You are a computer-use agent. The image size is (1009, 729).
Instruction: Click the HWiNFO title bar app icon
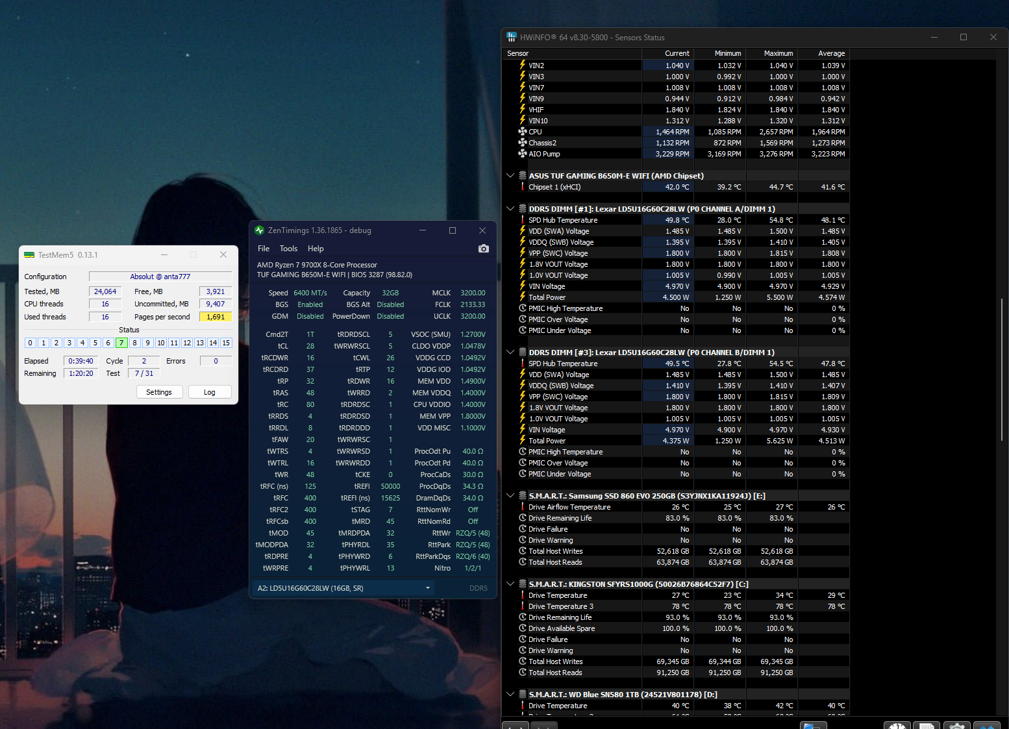click(x=512, y=37)
